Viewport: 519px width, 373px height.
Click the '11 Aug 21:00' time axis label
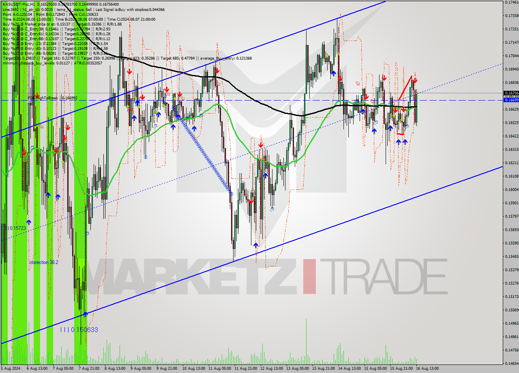click(246, 369)
